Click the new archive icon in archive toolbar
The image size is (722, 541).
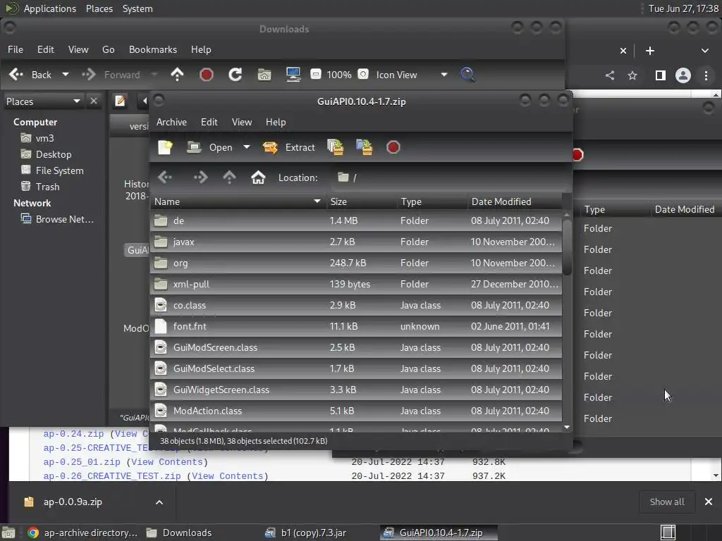(165, 147)
